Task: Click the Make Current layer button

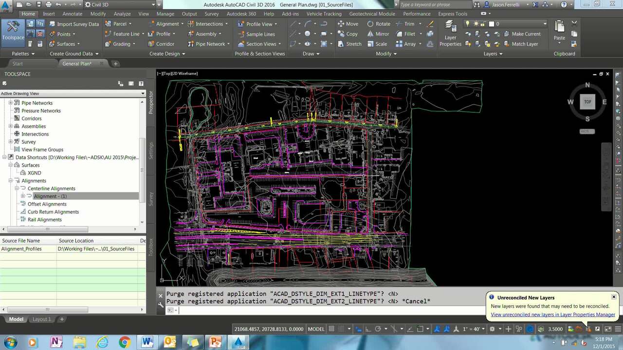Action: click(x=521, y=34)
